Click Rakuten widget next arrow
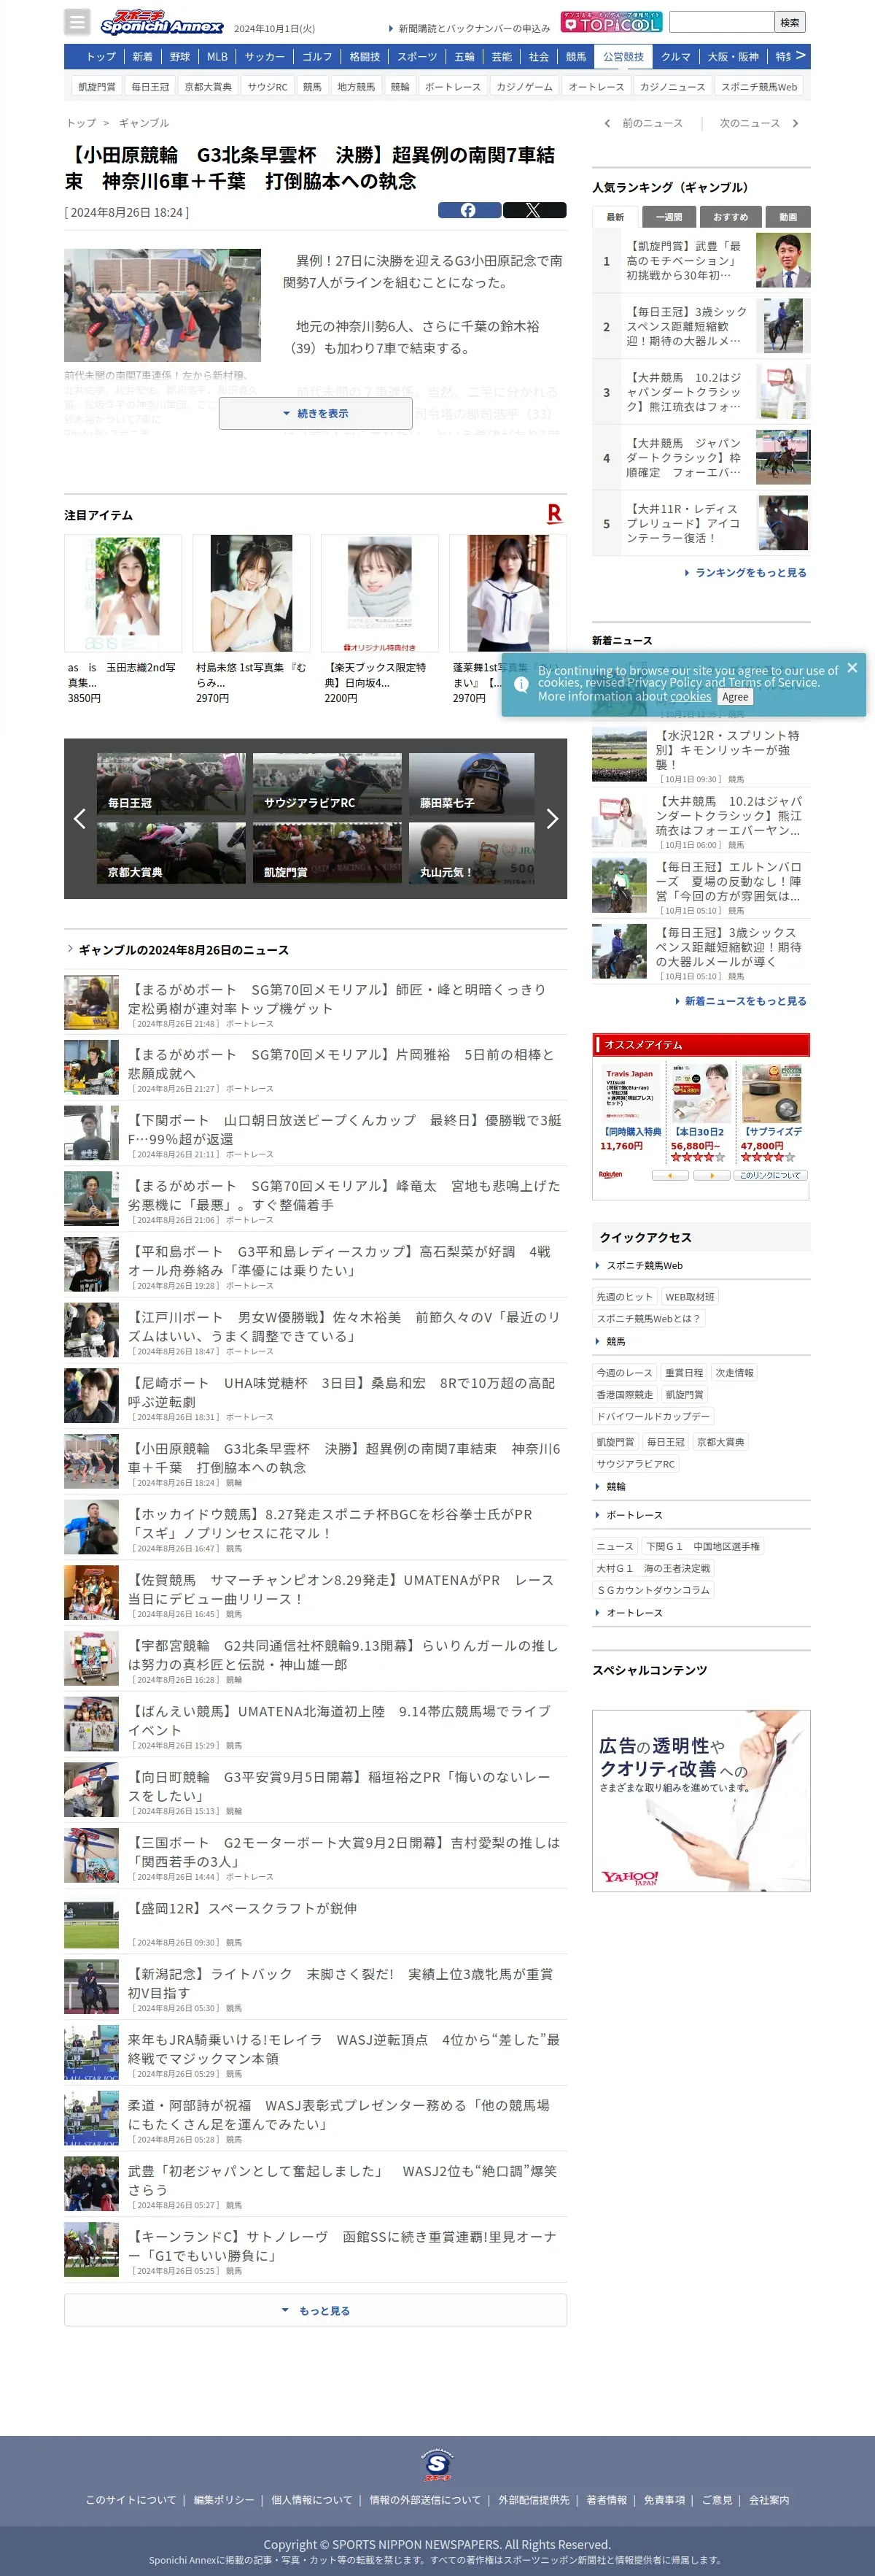The width and height of the screenshot is (875, 2576). tap(712, 1175)
